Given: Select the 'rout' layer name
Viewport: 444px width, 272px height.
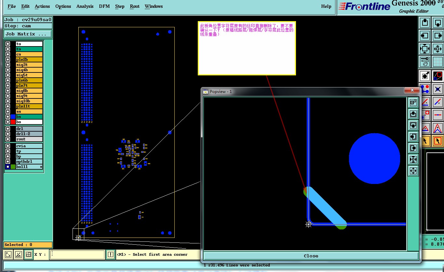Looking at the screenshot, I should (29, 139).
